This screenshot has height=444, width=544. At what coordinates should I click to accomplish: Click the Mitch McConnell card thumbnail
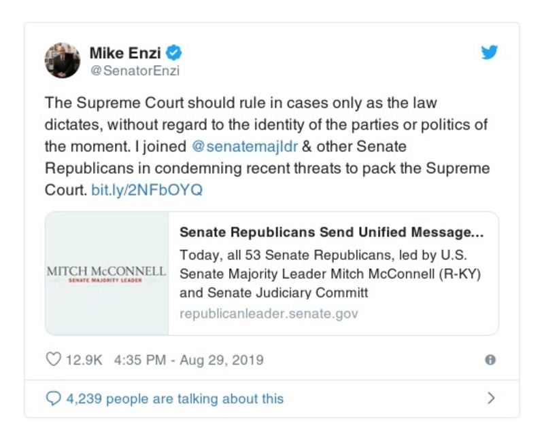(107, 274)
